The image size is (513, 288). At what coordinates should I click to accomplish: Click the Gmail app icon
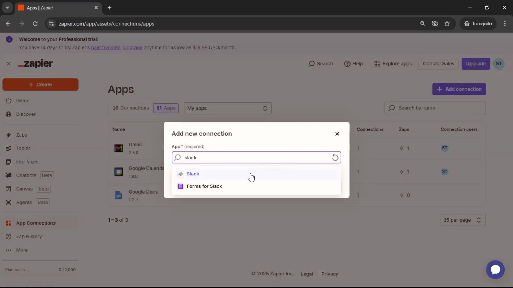(118, 148)
